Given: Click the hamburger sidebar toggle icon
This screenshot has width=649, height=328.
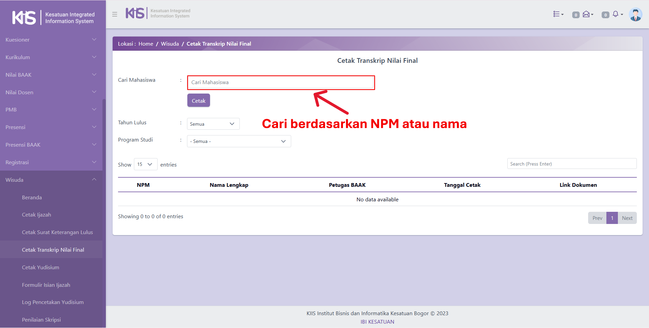Looking at the screenshot, I should [115, 14].
